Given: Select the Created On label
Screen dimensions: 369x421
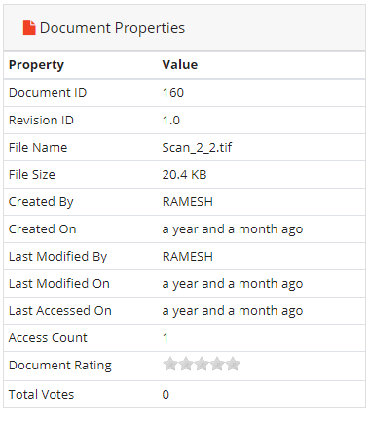Looking at the screenshot, I should pos(43,229).
